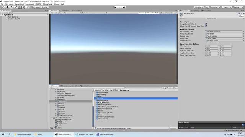
Task: Select the Move tool
Action: coord(7,7)
